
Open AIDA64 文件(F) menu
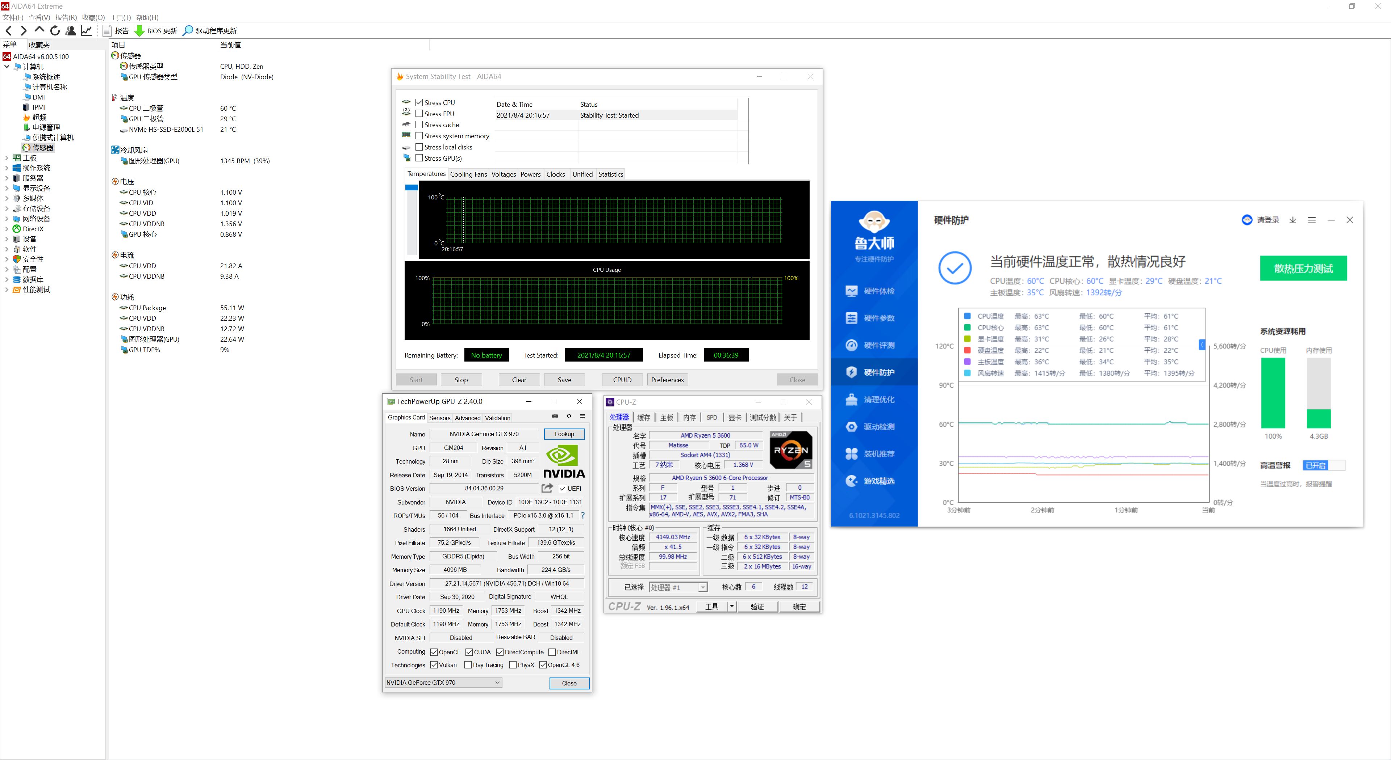[13, 17]
